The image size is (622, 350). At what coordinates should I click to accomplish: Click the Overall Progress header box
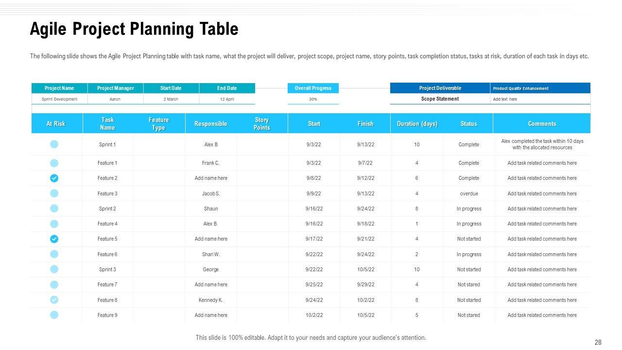313,88
